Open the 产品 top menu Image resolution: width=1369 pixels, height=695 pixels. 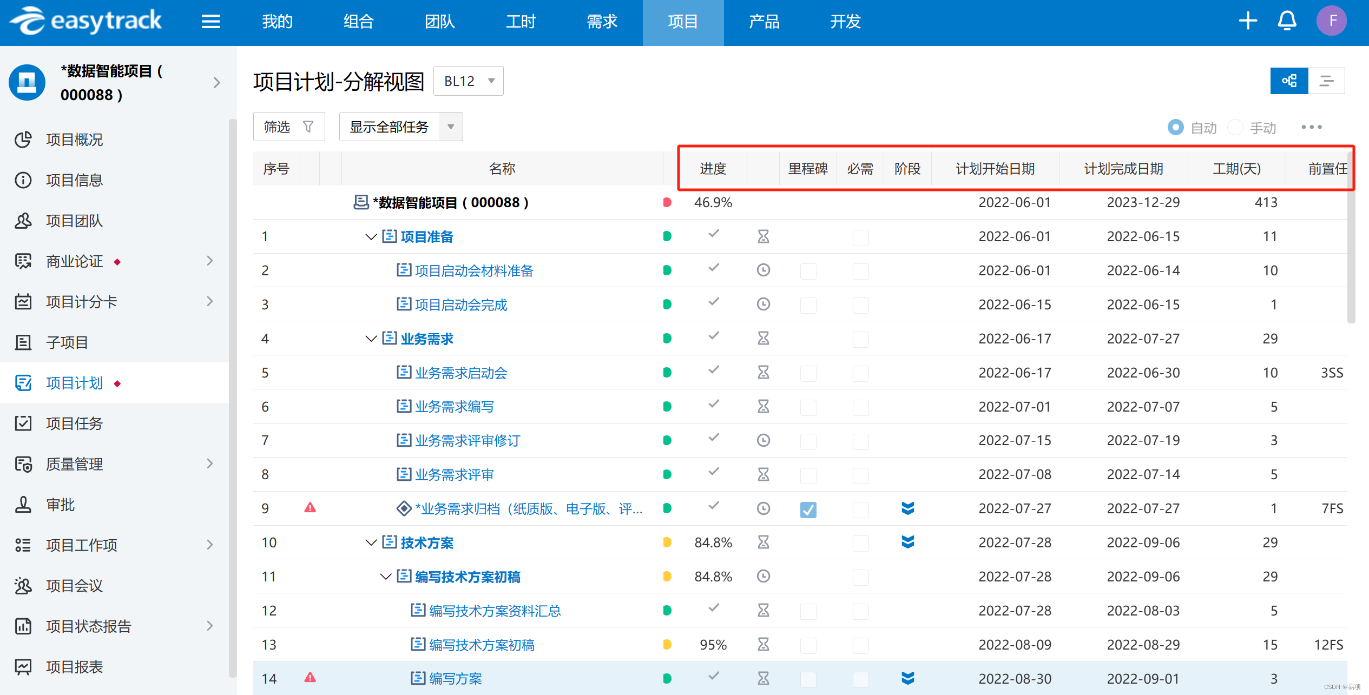pyautogui.click(x=764, y=22)
